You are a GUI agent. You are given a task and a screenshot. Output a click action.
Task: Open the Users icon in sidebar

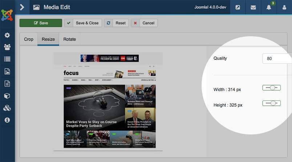pyautogui.click(x=7, y=47)
